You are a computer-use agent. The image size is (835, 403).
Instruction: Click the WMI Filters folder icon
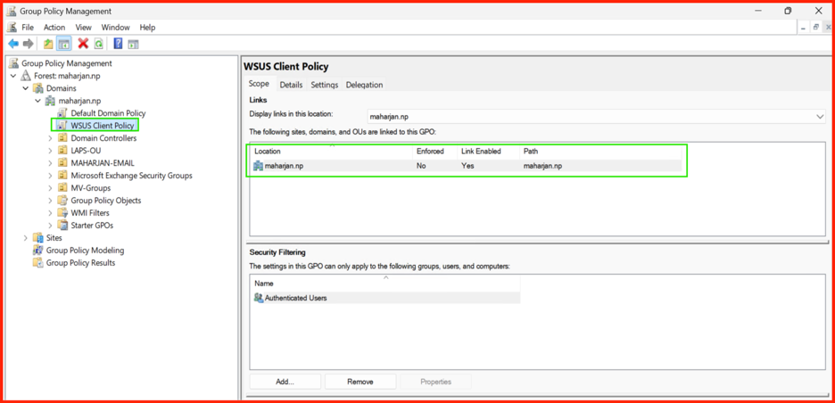pos(63,212)
